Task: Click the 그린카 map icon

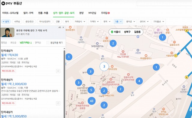Action: click(138, 50)
